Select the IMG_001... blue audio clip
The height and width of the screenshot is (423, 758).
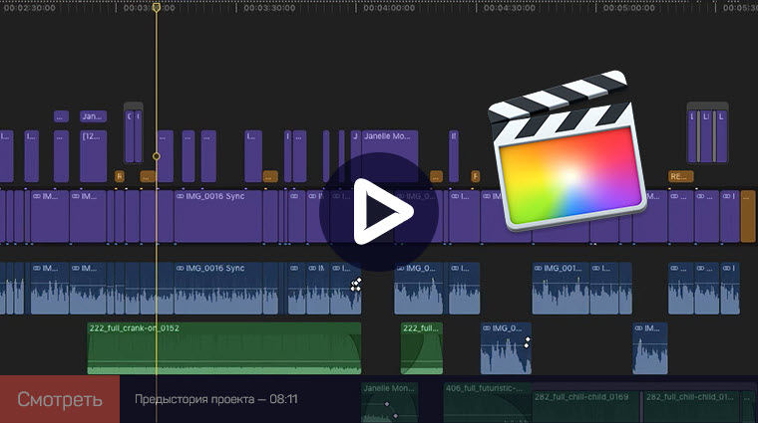point(561,289)
